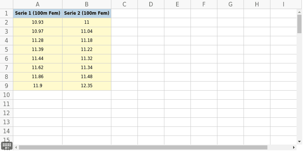Select the cell containing 12.35
The width and height of the screenshot is (303, 151).
pos(87,86)
